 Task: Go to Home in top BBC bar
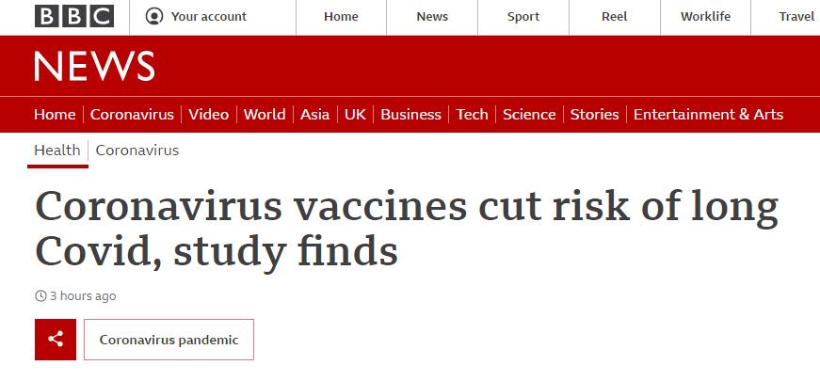[x=341, y=17]
